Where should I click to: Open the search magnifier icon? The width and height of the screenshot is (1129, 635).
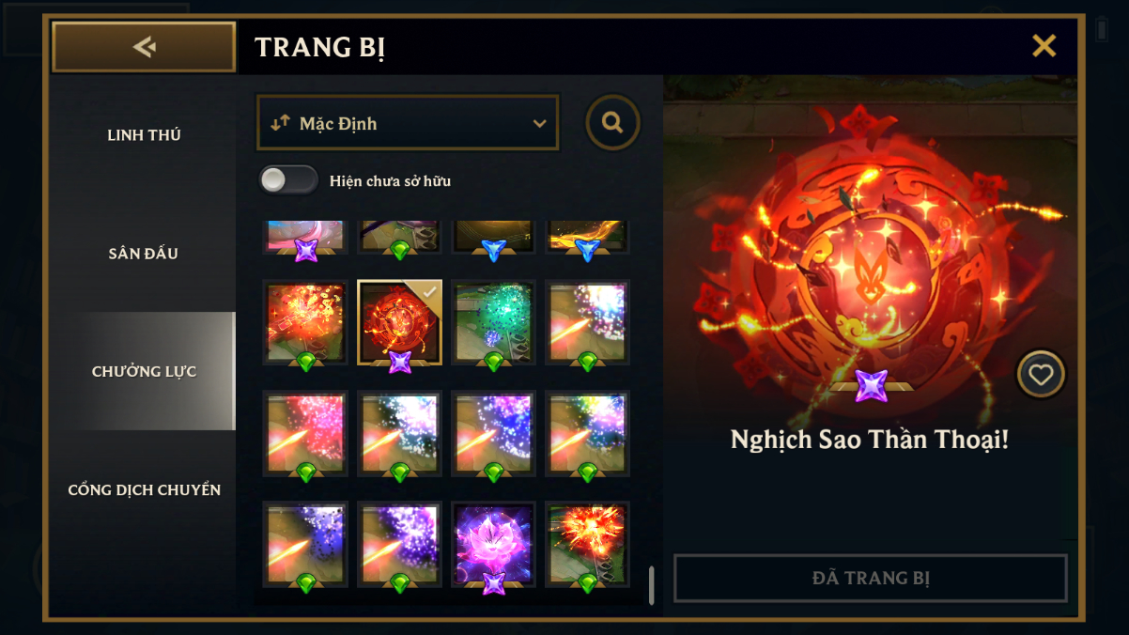point(613,122)
